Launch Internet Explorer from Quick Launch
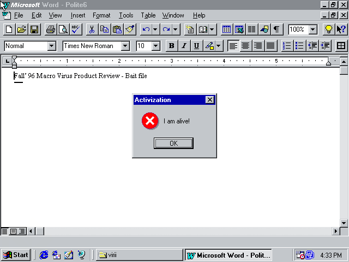Viewport: 349px width, 262px height. coord(44,255)
